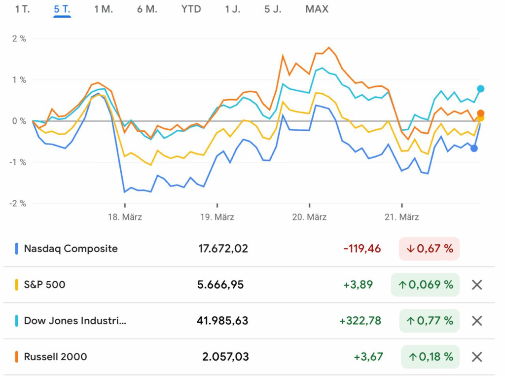Open the 5 J. chart range
The width and height of the screenshot is (505, 376).
(x=273, y=9)
